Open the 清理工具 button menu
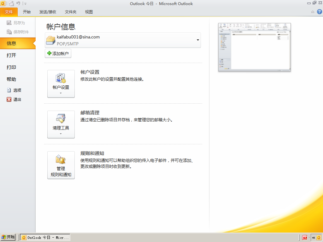The image size is (323, 242). (x=61, y=124)
